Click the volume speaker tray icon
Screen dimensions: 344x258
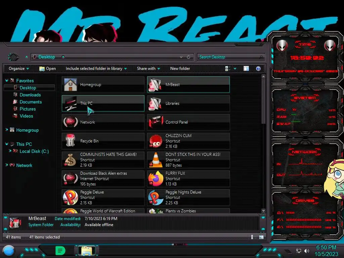coord(306,251)
